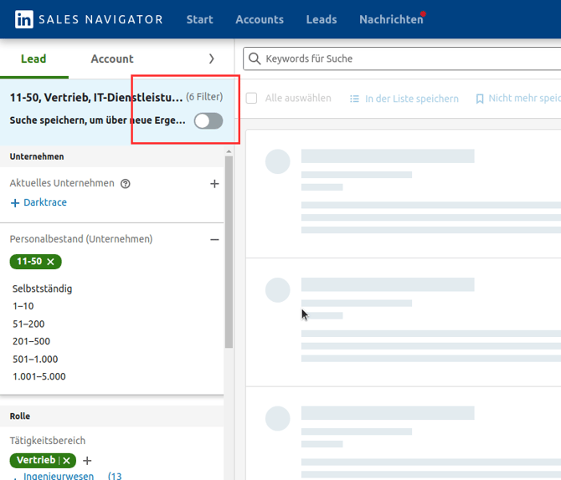Collapse the Personalbestand filter section
The height and width of the screenshot is (480, 561).
point(214,239)
